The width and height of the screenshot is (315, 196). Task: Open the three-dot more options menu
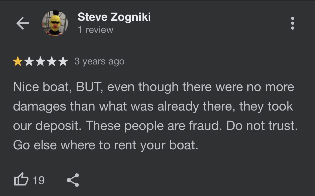click(293, 23)
